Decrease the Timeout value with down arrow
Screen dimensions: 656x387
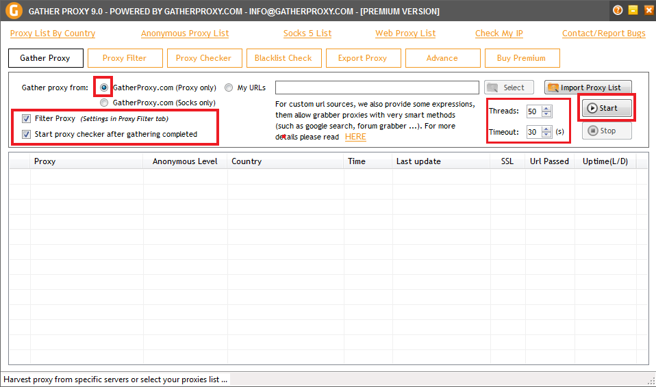(x=546, y=135)
